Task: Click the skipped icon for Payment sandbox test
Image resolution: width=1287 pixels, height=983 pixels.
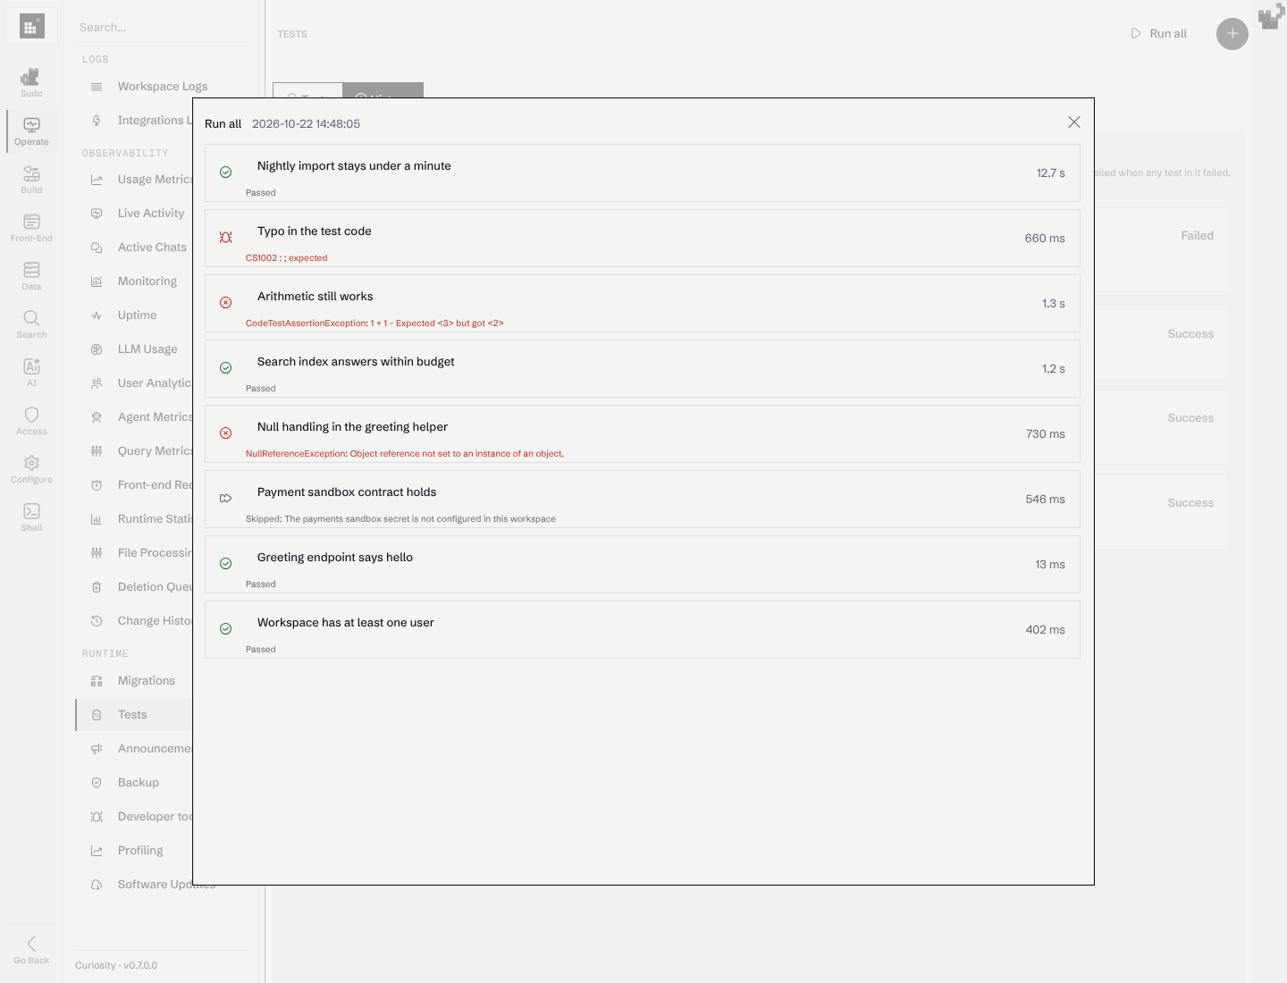Action: [x=226, y=499]
